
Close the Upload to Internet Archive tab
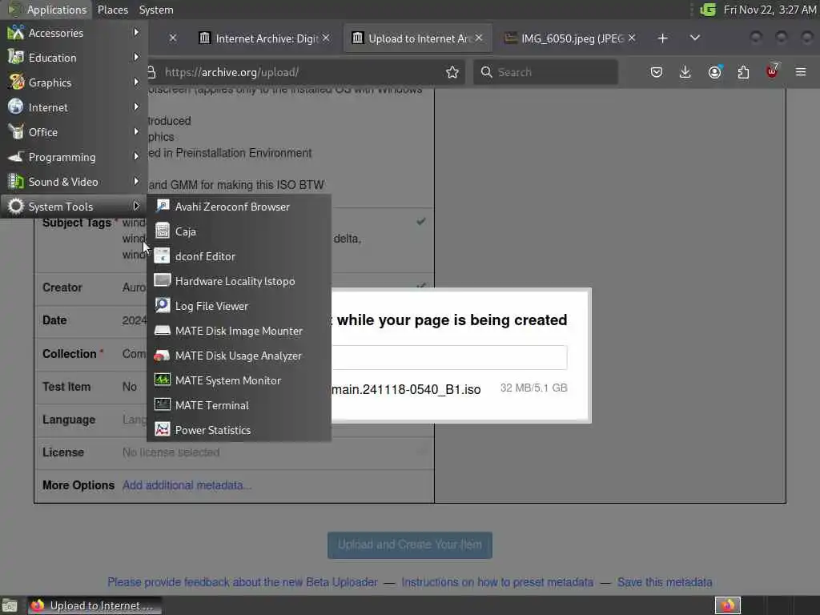(479, 38)
